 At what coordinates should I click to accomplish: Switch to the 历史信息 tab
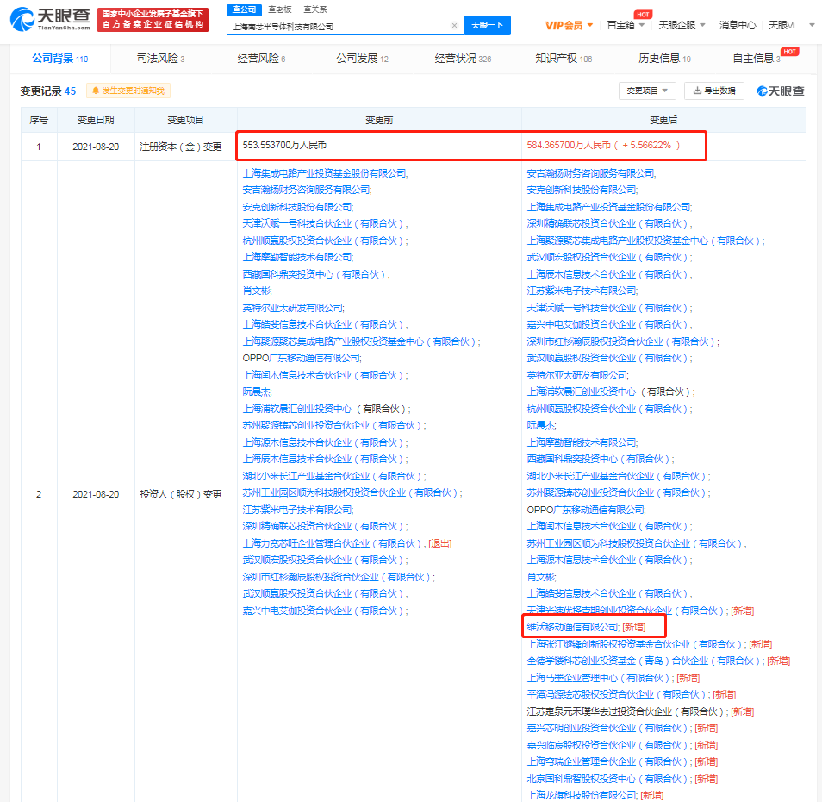pos(664,59)
